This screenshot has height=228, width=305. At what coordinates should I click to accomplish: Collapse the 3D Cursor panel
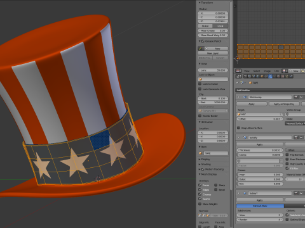(x=200, y=122)
